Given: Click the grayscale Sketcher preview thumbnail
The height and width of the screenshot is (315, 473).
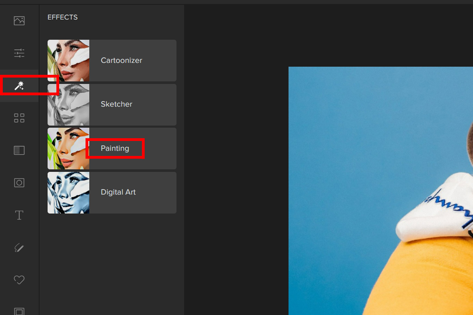Looking at the screenshot, I should [x=69, y=105].
